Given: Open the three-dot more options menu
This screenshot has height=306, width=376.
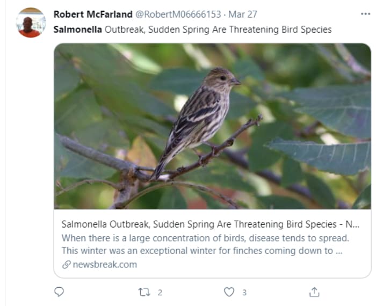Looking at the screenshot, I should (x=365, y=14).
